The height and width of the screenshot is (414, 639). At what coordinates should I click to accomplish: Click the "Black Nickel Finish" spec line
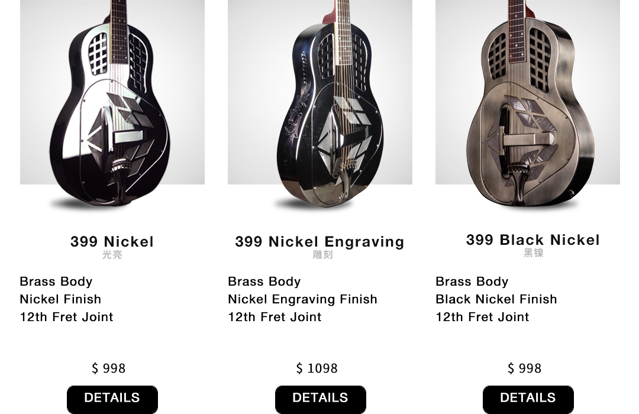click(x=496, y=299)
